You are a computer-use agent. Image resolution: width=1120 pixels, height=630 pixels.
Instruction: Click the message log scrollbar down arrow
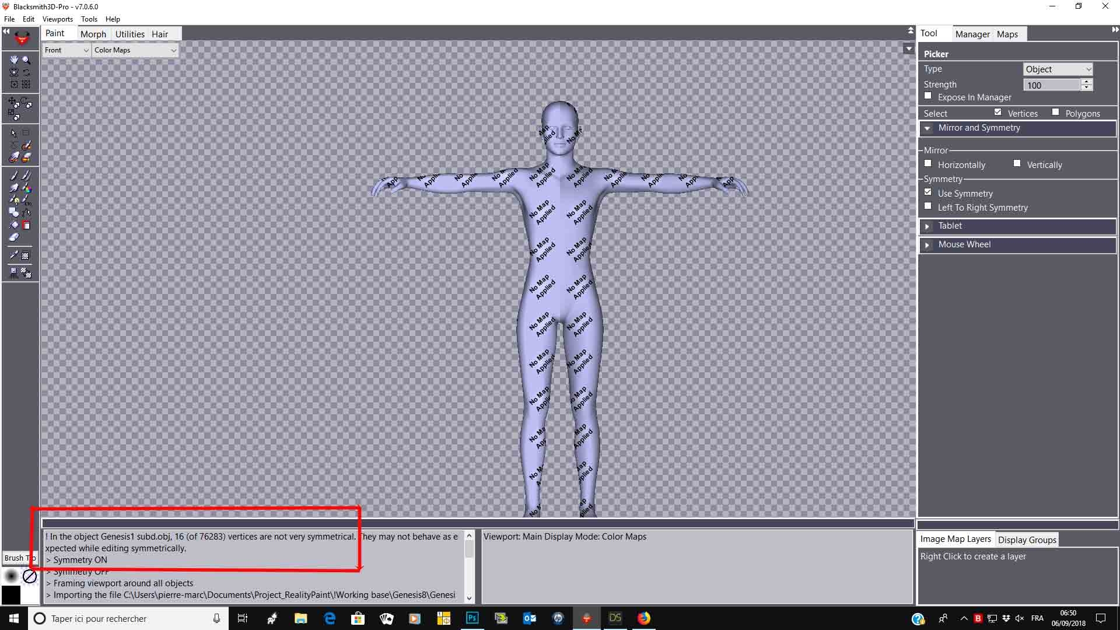469,598
